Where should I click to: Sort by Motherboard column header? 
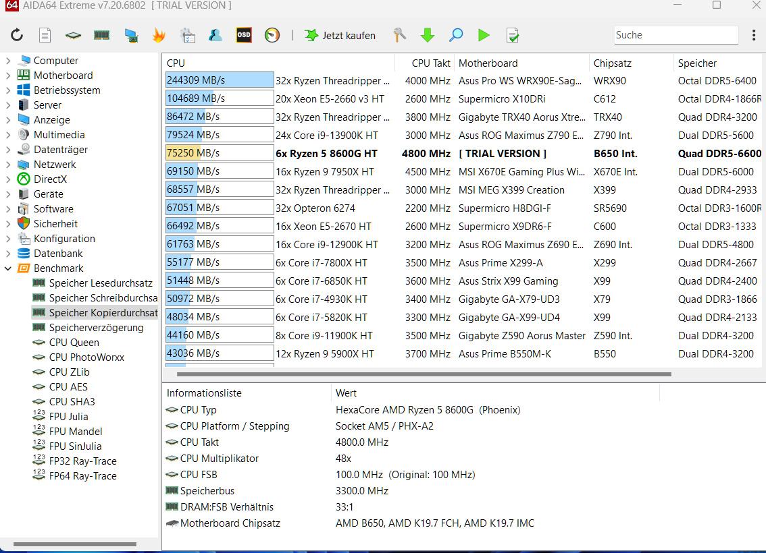click(x=521, y=63)
